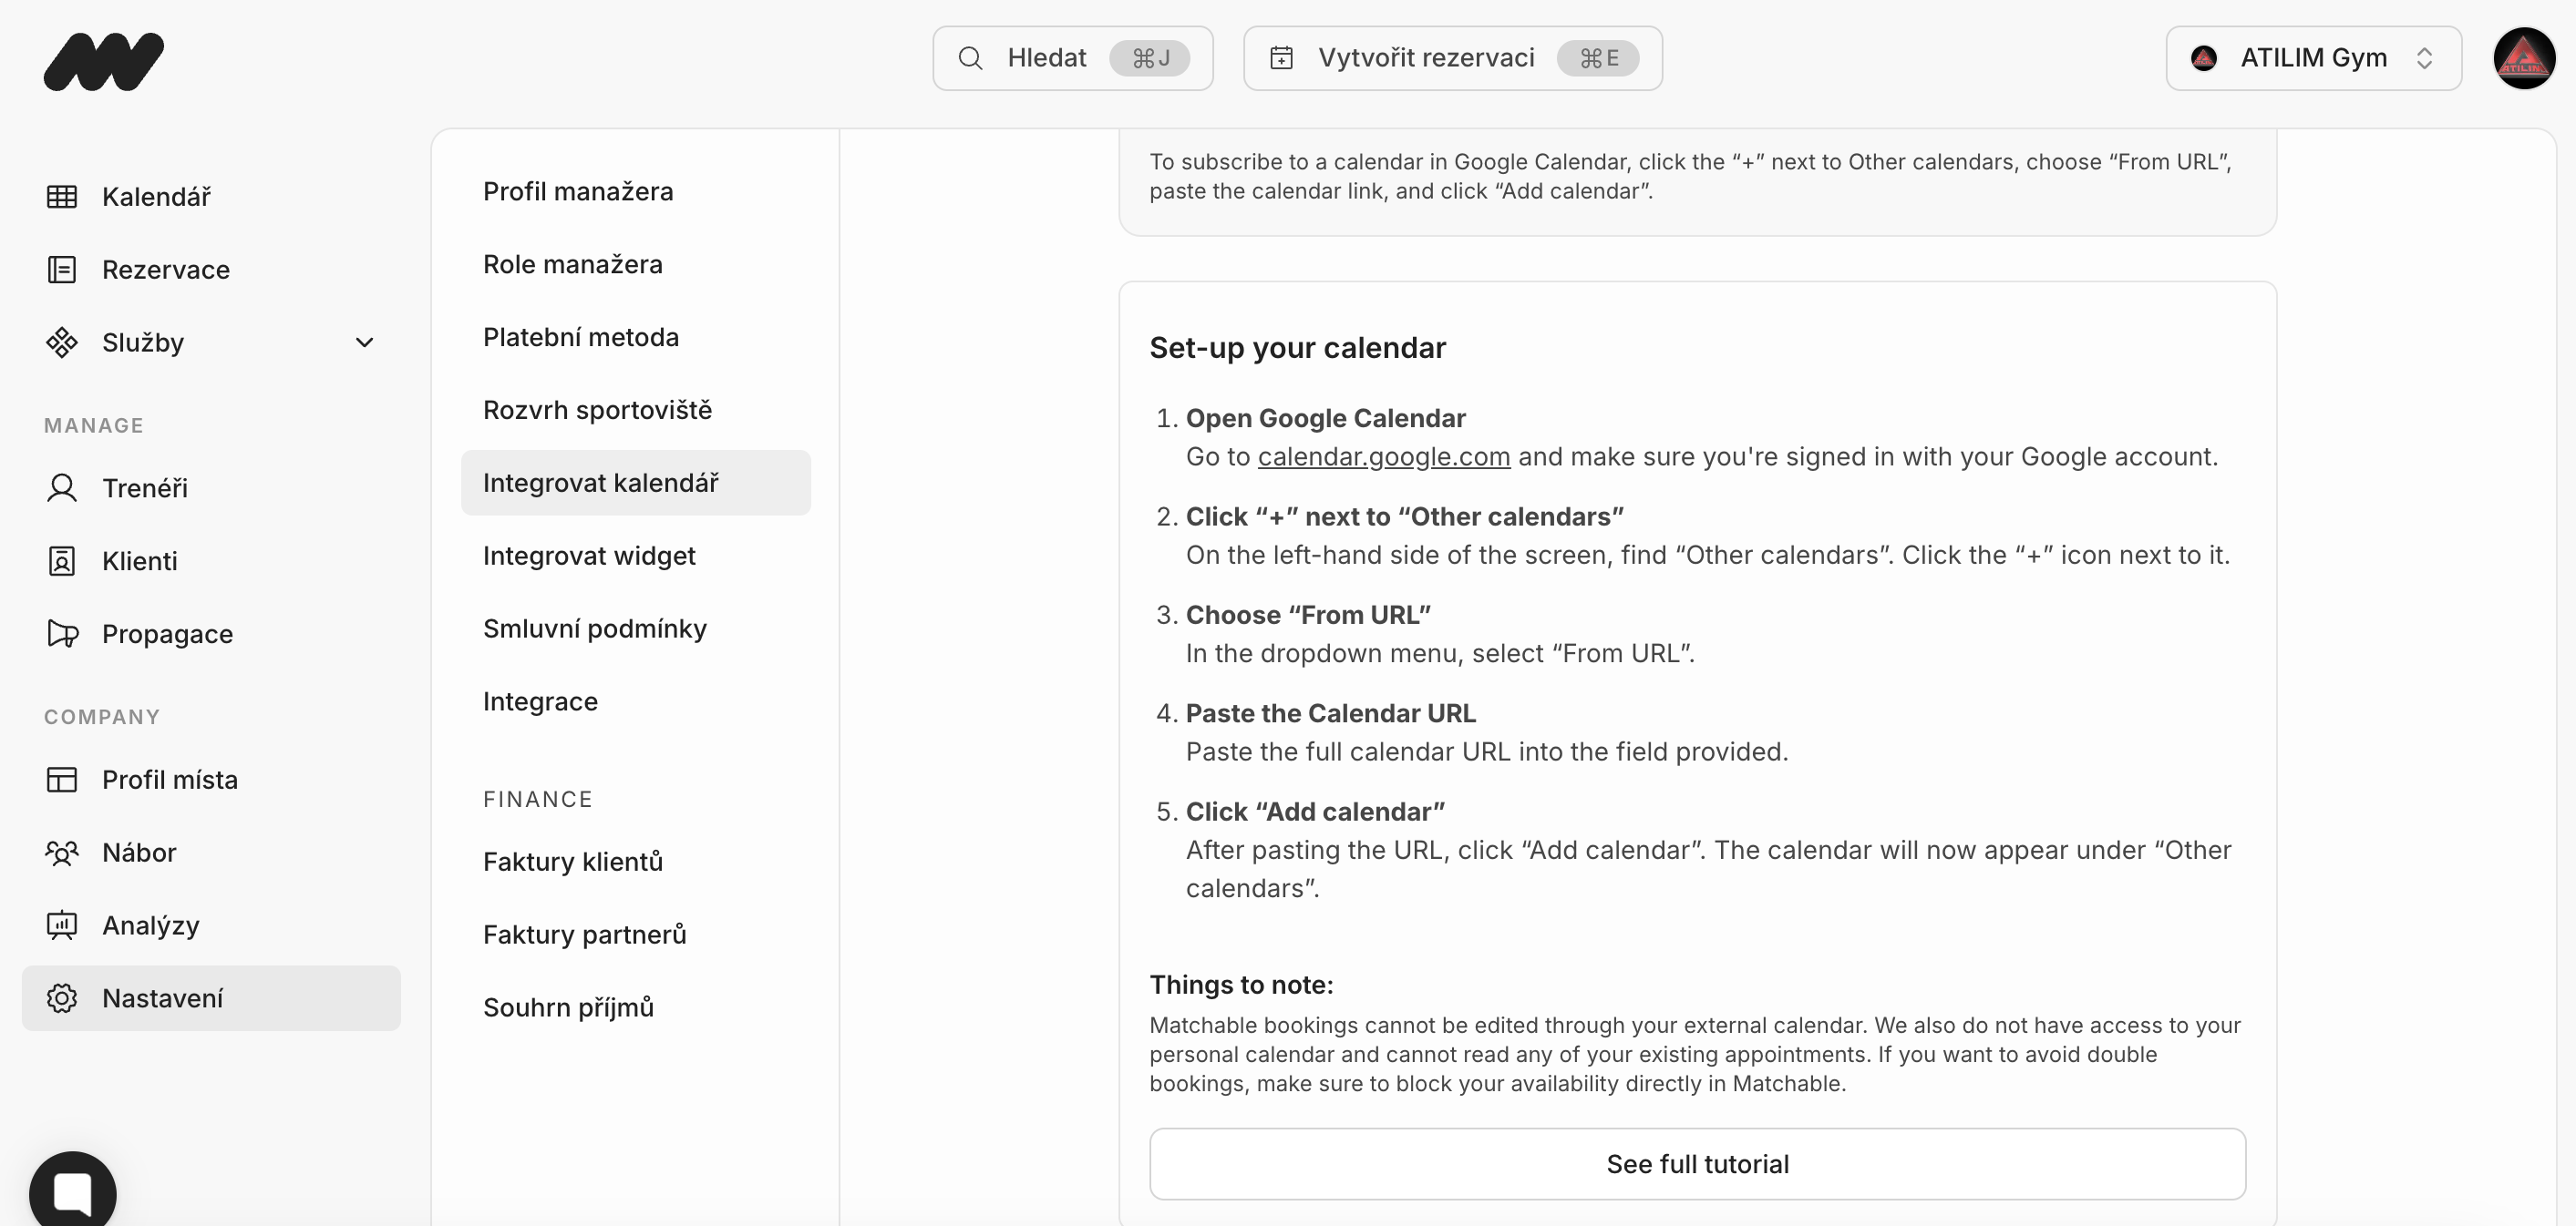Viewport: 2576px width, 1226px height.
Task: Click the Hledat search field
Action: (1072, 58)
